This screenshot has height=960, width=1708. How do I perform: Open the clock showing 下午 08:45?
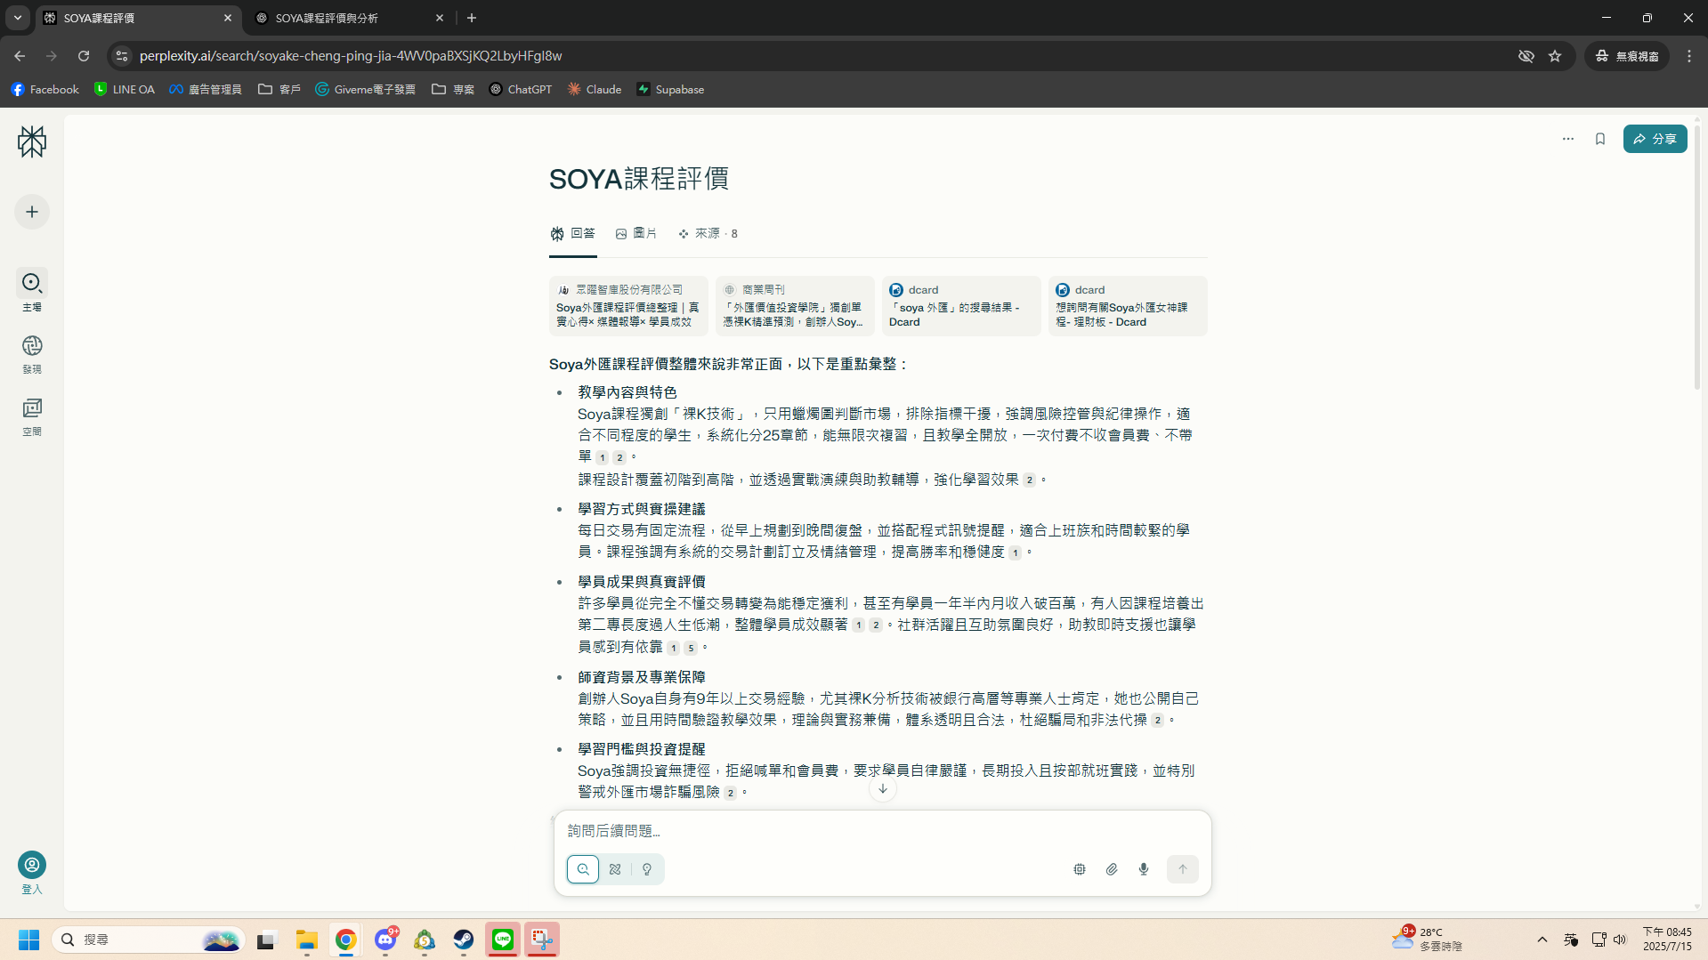coord(1667,940)
